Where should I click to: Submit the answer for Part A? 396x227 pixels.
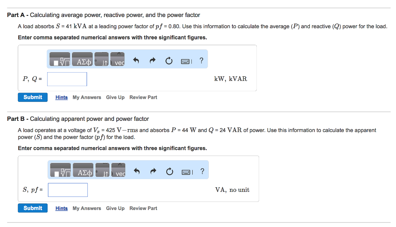point(32,97)
